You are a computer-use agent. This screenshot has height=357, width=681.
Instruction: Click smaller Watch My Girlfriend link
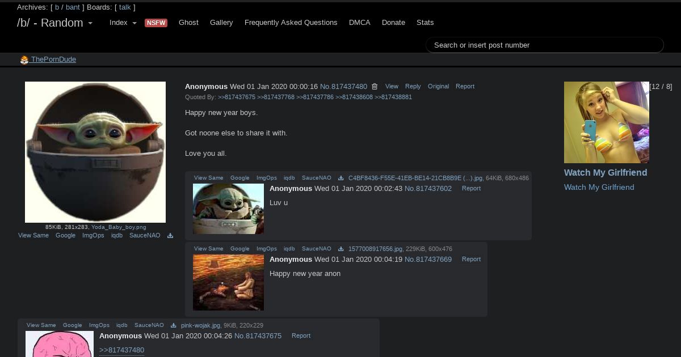click(x=599, y=188)
